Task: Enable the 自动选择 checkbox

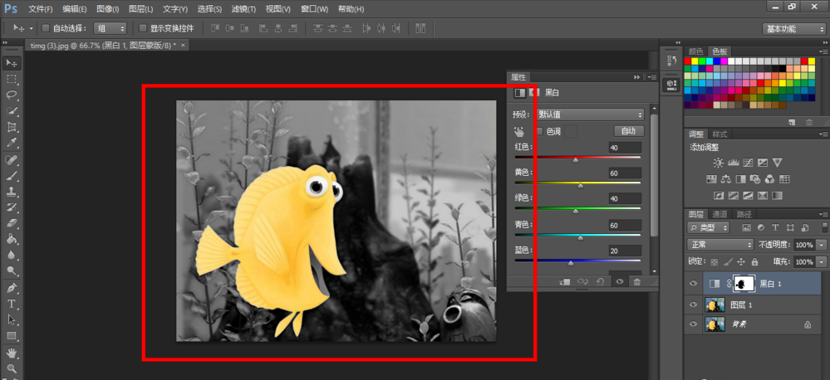Action: [x=47, y=28]
